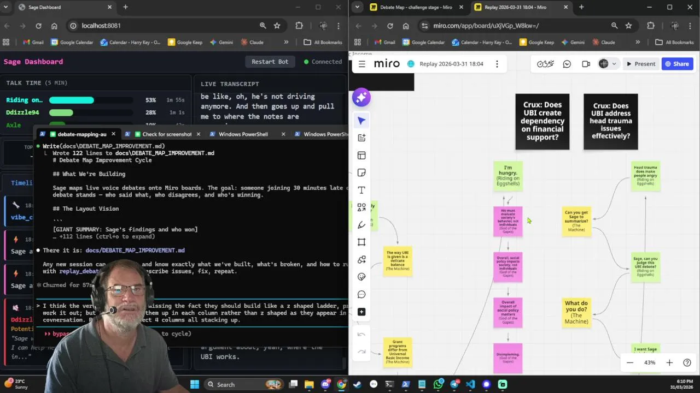700x393 pixels.
Task: Click the board title Replay 2026-03-31 18:04
Action: (451, 64)
